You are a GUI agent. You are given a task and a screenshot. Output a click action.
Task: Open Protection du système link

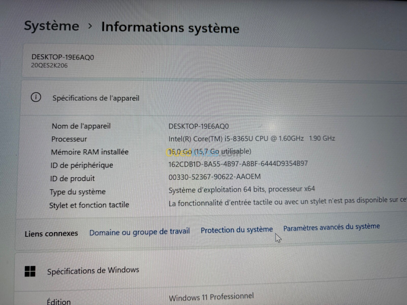(x=237, y=230)
